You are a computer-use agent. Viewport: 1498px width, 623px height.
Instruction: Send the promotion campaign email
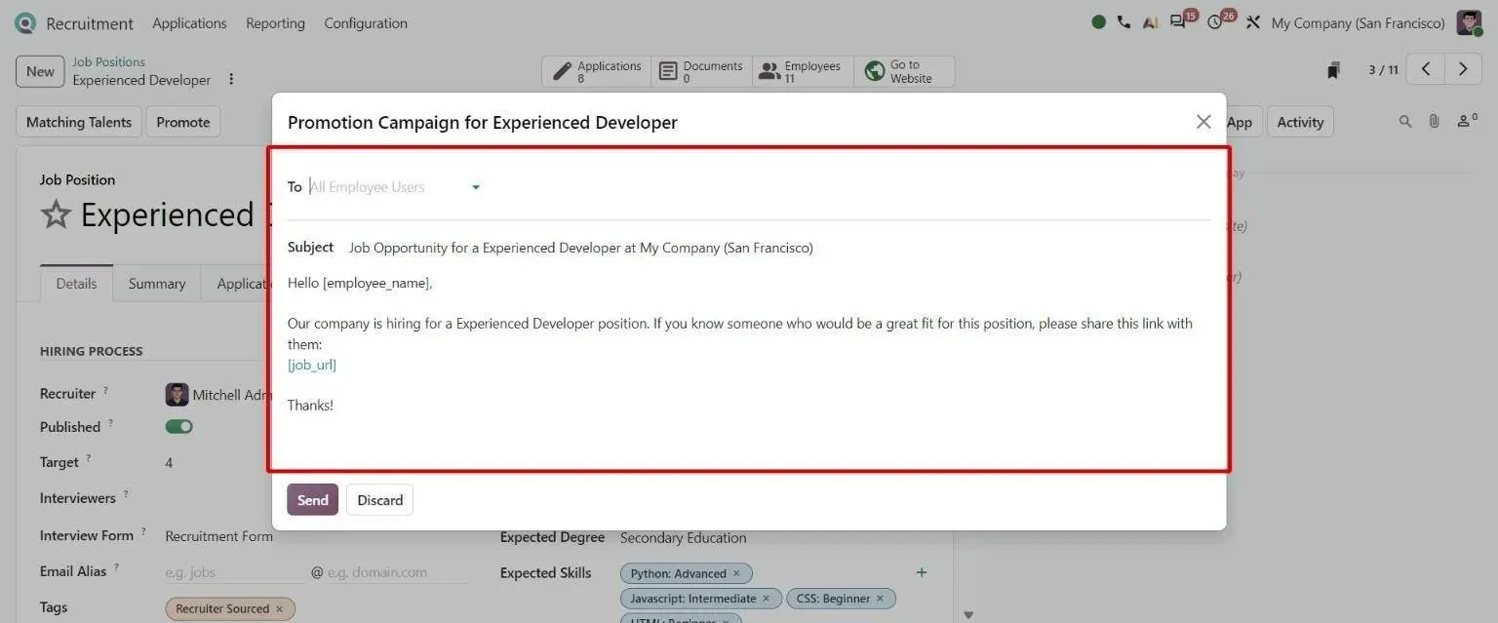312,500
